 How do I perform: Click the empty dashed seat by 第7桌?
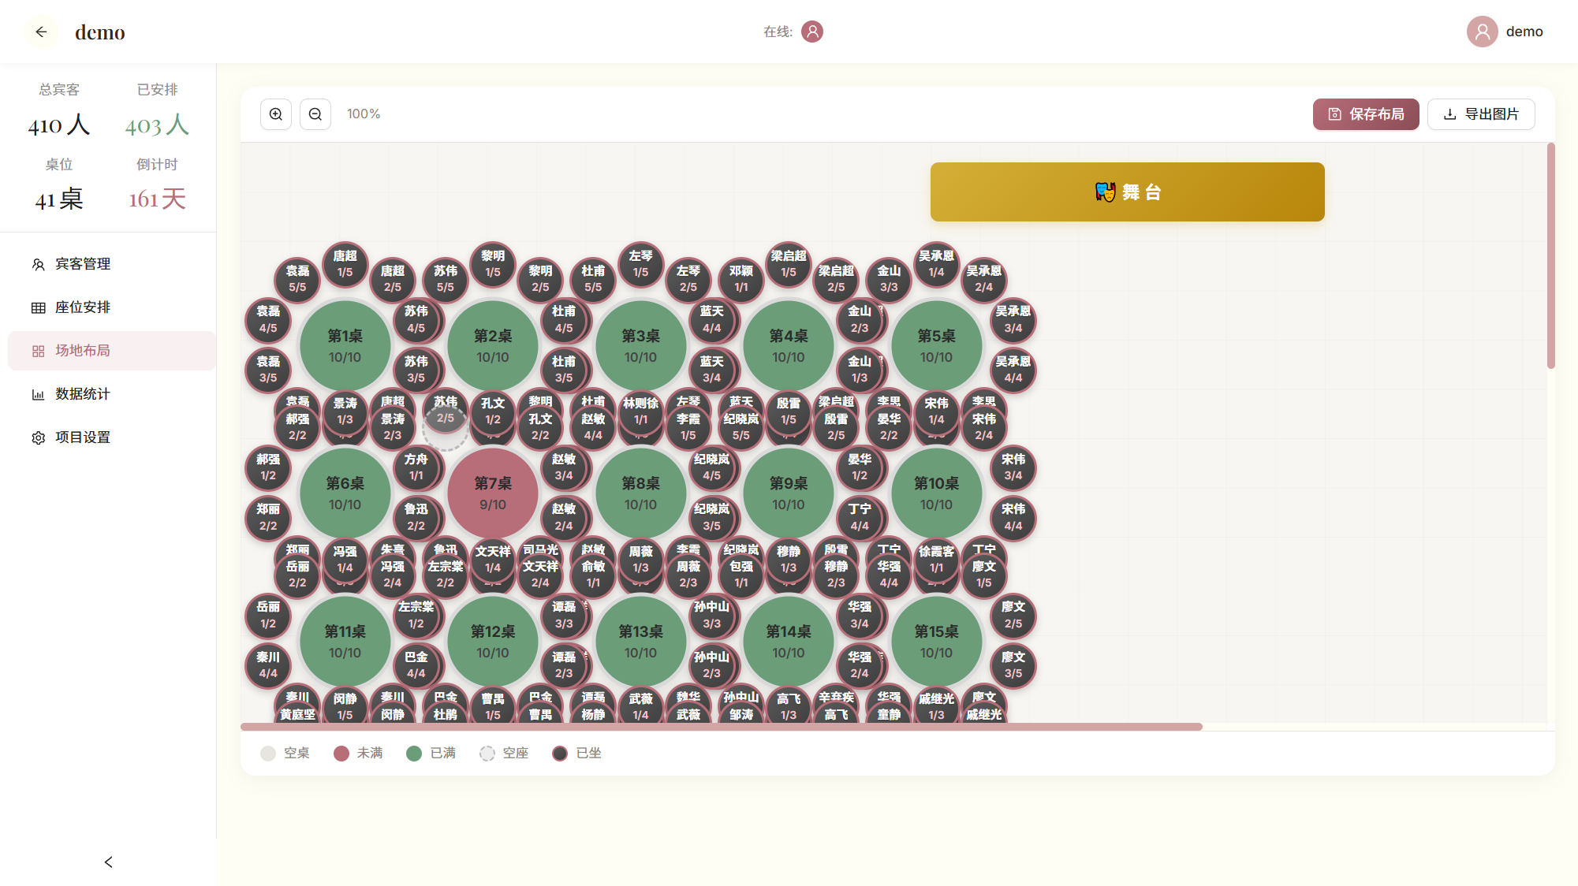click(446, 428)
